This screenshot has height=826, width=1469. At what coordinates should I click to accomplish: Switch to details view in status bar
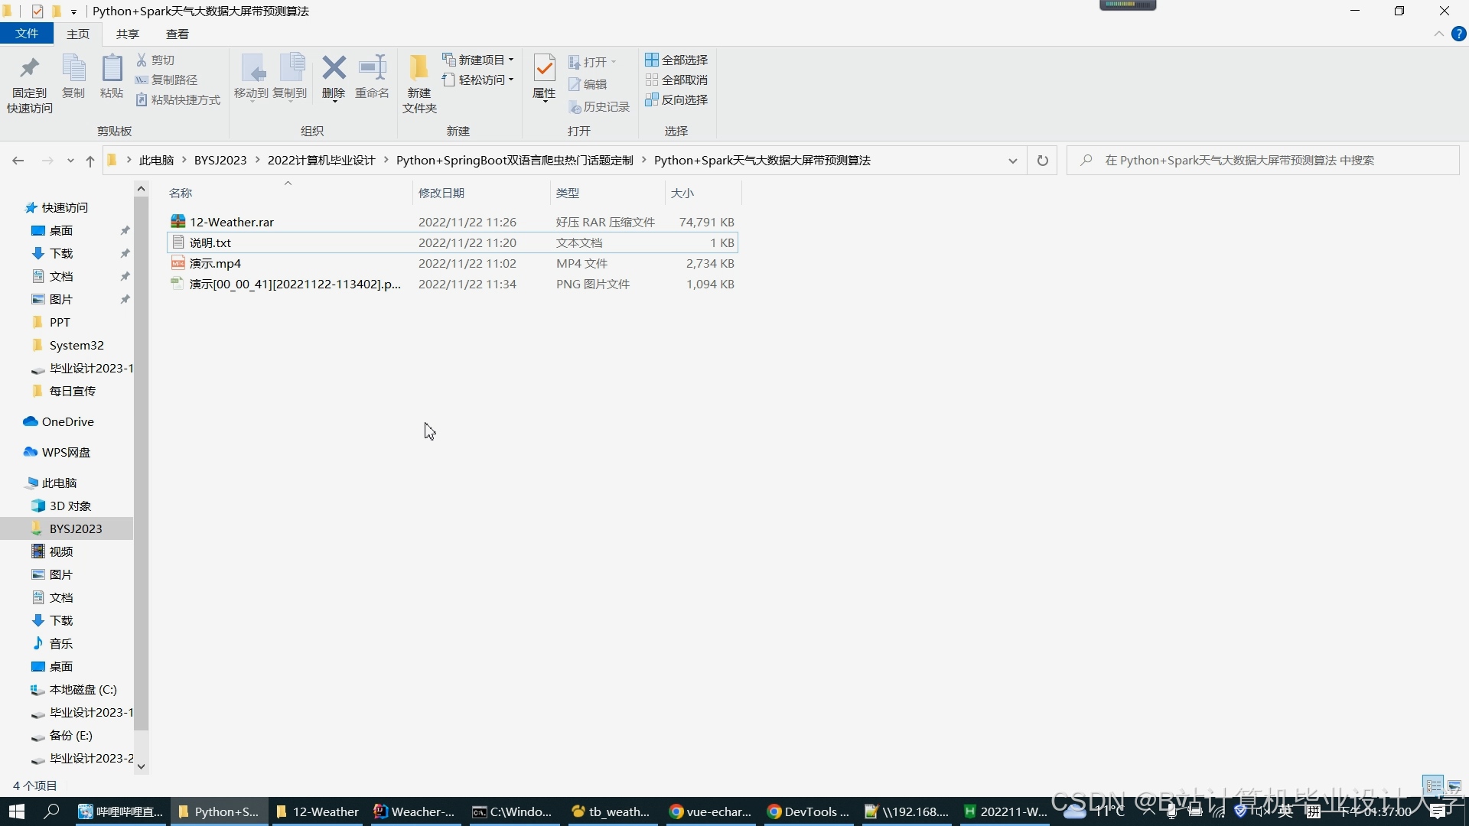click(x=1433, y=785)
